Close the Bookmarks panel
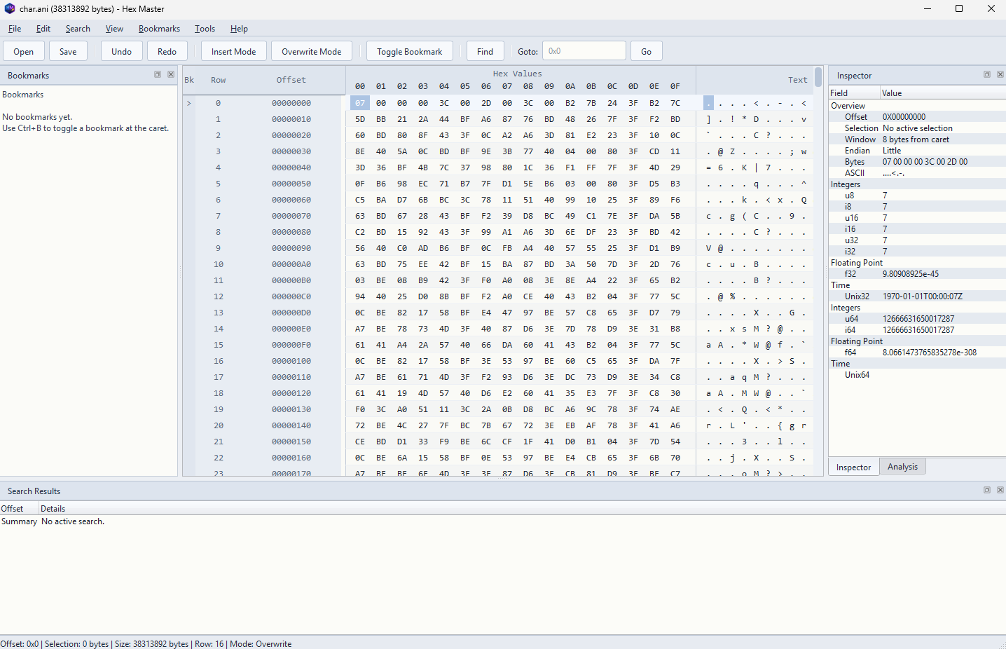Screen dimensions: 1006x649 pos(171,74)
